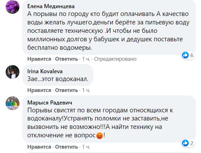This screenshot has width=201, height=153.
Task: Click Марыся Радевич's avatar image
Action: click(x=13, y=104)
